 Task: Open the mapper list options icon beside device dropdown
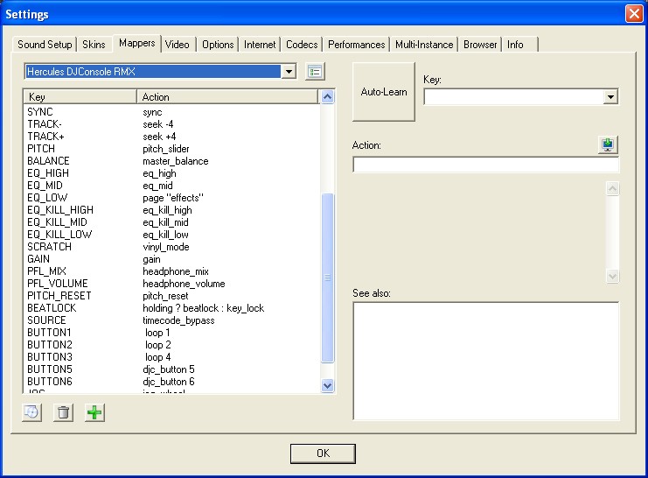point(315,71)
